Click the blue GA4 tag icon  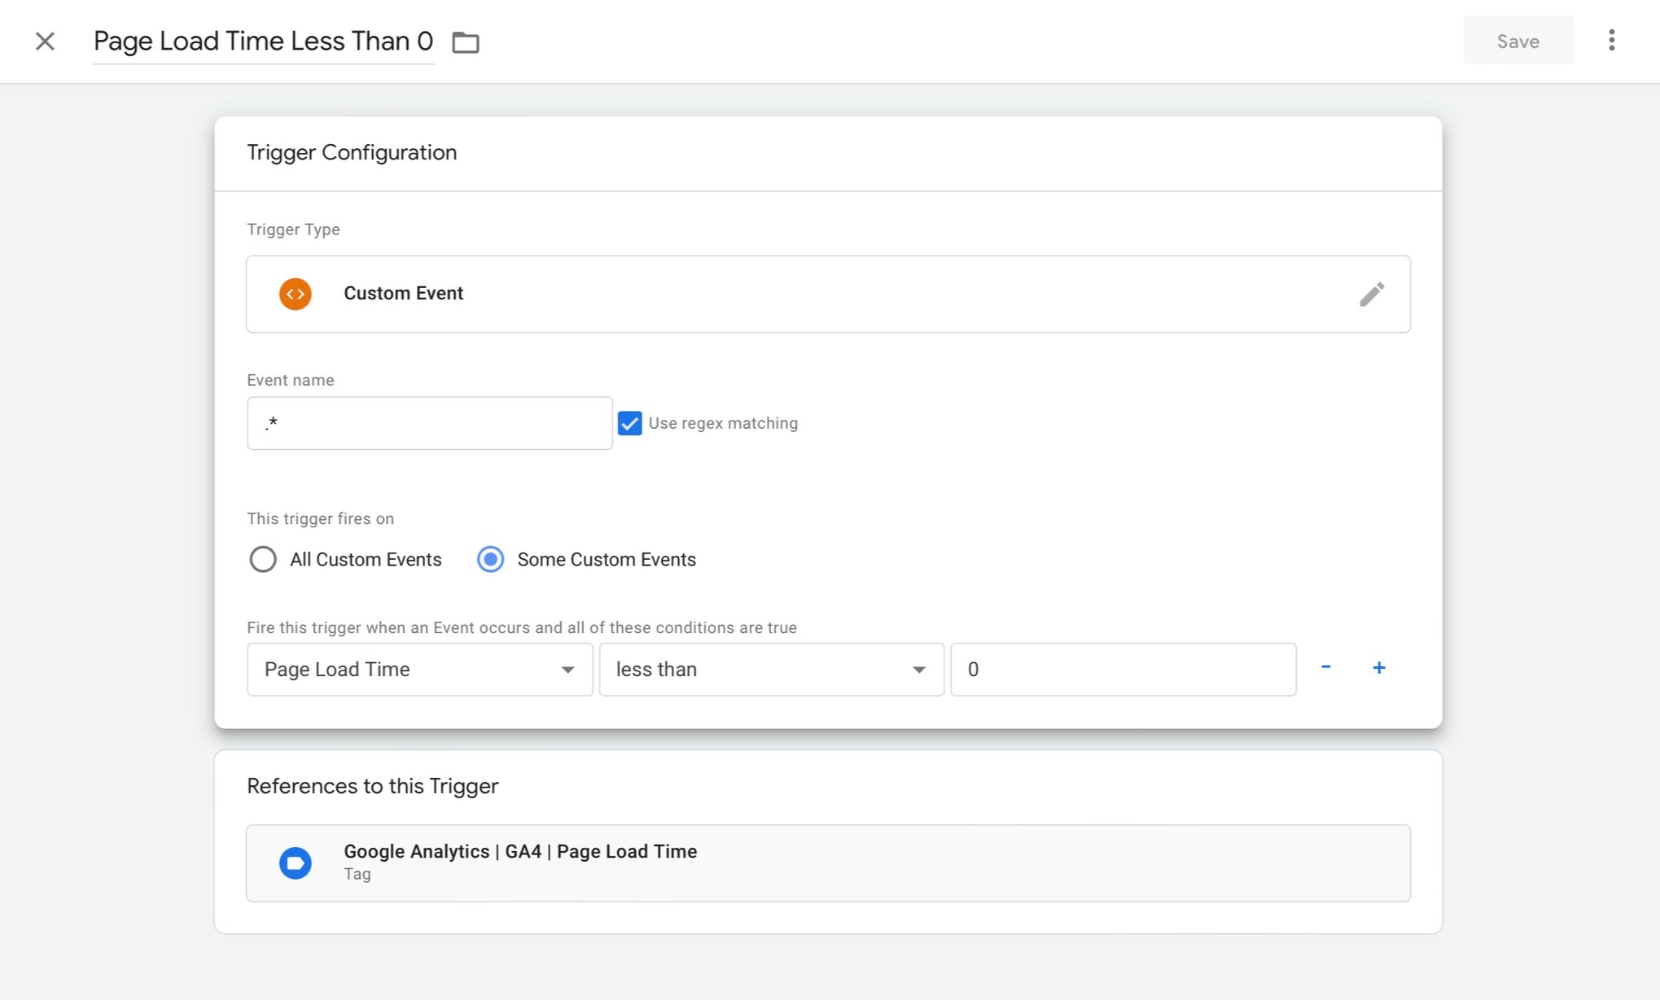pos(295,862)
